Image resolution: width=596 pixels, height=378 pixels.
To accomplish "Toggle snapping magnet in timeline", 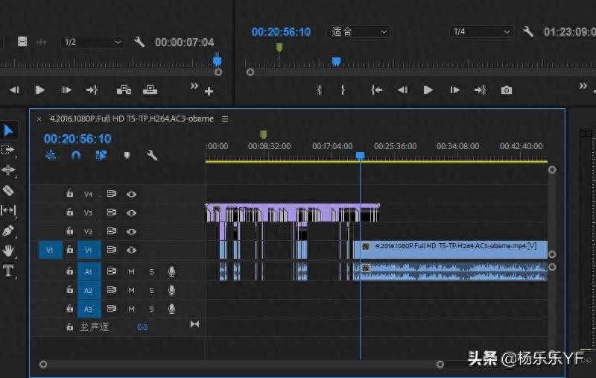I will click(x=75, y=156).
